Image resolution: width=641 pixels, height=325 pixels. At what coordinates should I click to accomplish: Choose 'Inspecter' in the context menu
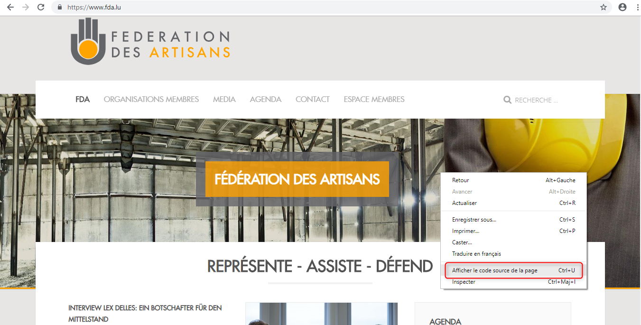(464, 282)
